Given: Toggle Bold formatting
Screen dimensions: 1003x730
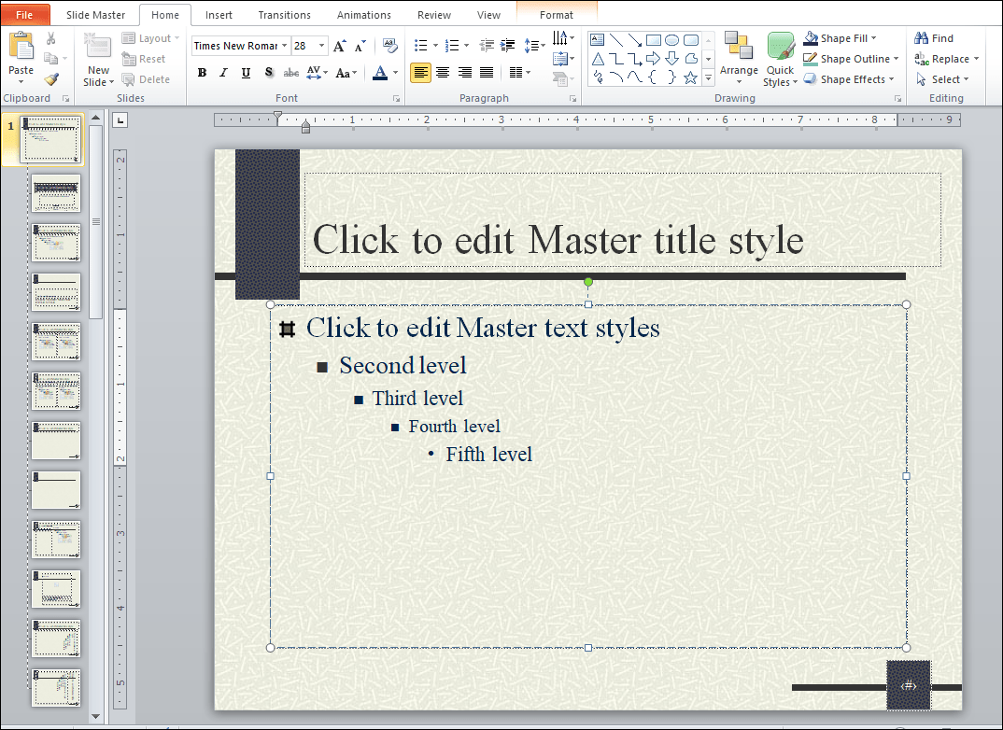Looking at the screenshot, I should [202, 72].
